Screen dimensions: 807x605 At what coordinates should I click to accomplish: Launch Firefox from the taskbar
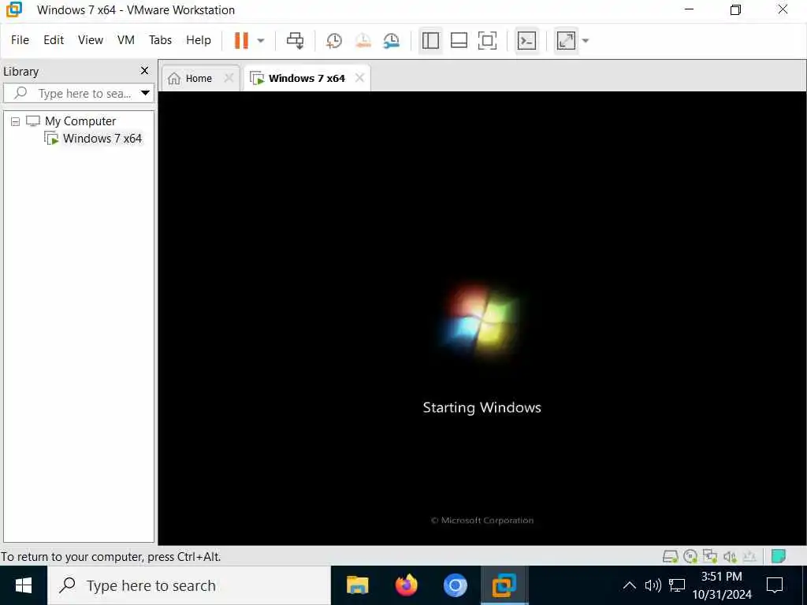click(406, 585)
